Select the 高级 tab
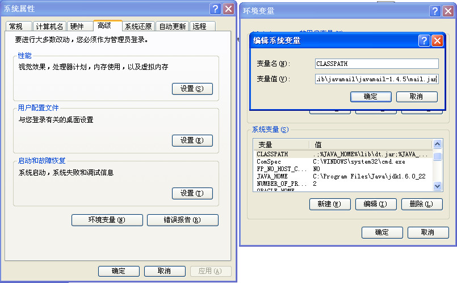Image resolution: width=457 pixels, height=283 pixels. (x=107, y=26)
